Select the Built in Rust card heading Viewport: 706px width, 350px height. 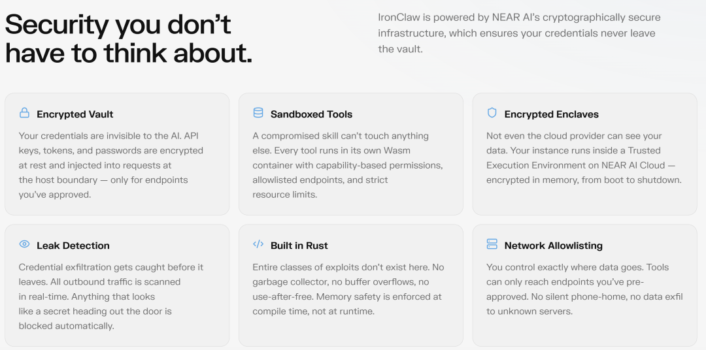pyautogui.click(x=299, y=246)
